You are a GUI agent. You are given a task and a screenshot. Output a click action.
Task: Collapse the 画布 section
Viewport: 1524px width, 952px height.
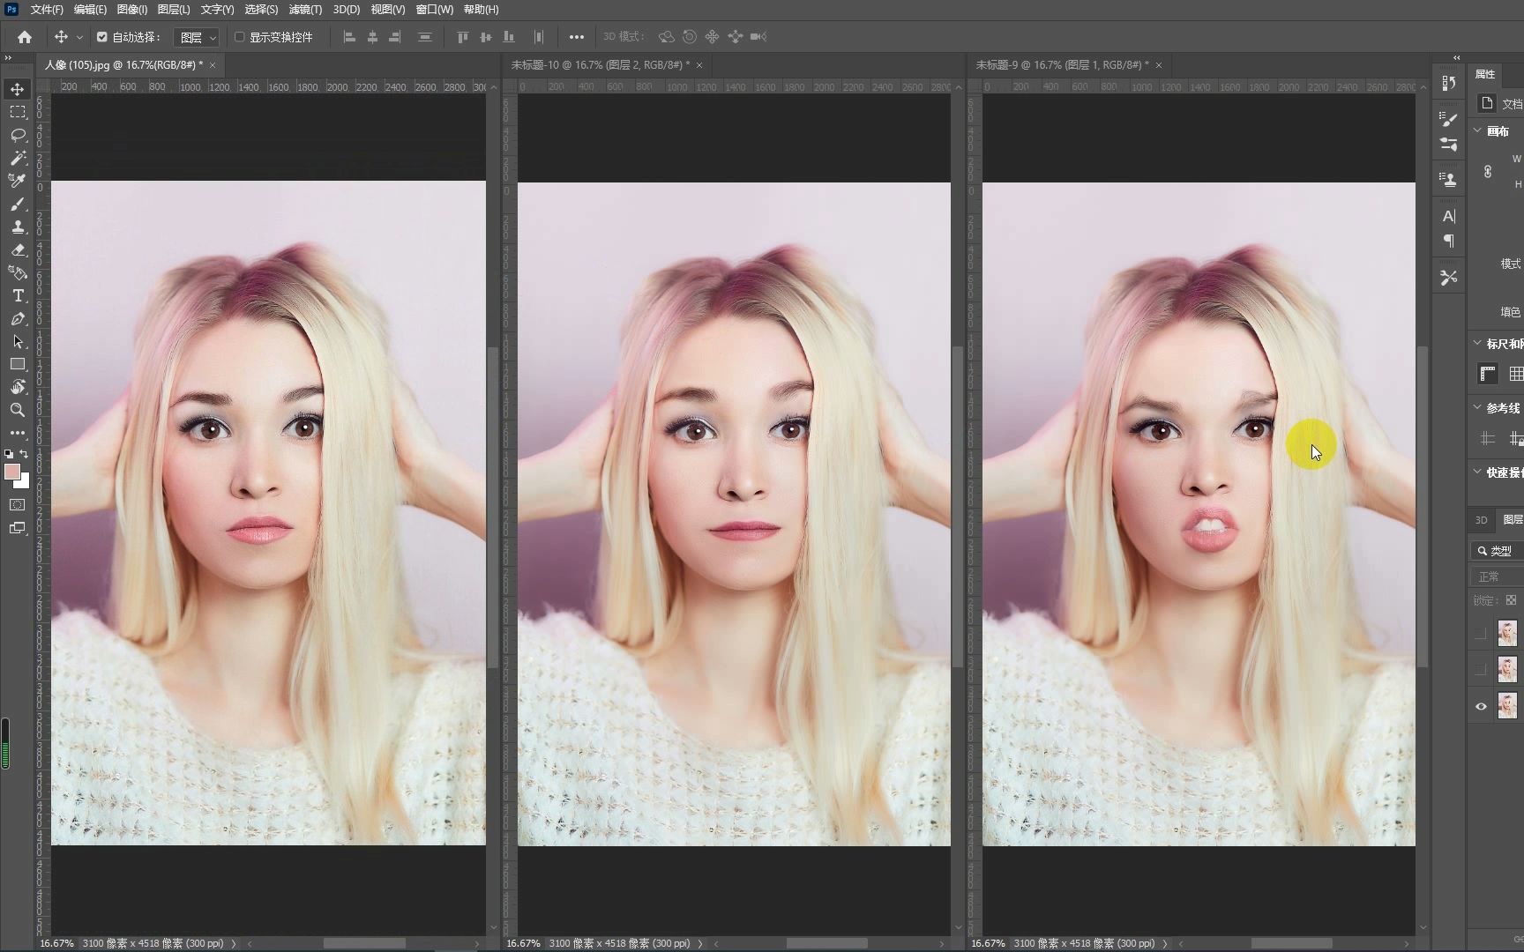pyautogui.click(x=1477, y=130)
